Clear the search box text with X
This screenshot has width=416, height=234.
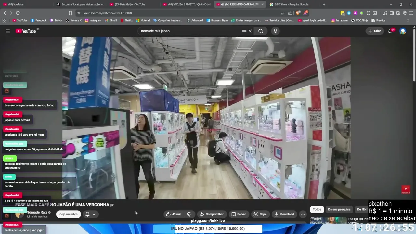coord(250,31)
